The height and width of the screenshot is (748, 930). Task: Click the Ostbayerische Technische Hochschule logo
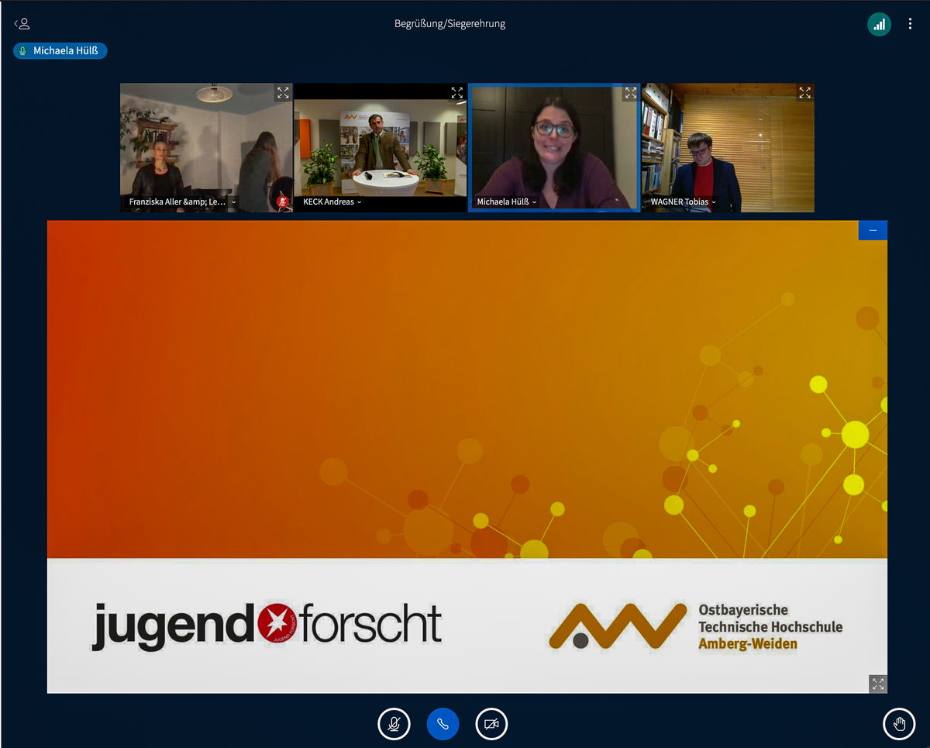pyautogui.click(x=695, y=626)
